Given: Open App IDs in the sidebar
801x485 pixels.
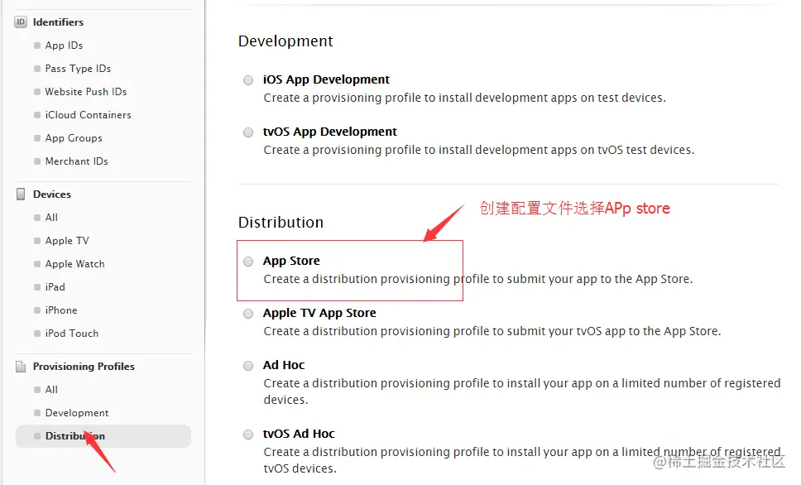Looking at the screenshot, I should tap(64, 46).
